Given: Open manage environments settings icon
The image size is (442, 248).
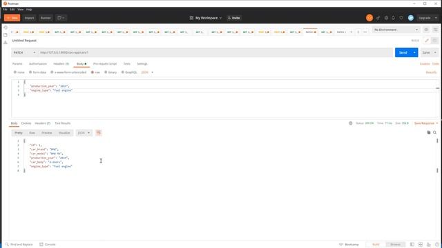Looking at the screenshot, I should click(436, 30).
